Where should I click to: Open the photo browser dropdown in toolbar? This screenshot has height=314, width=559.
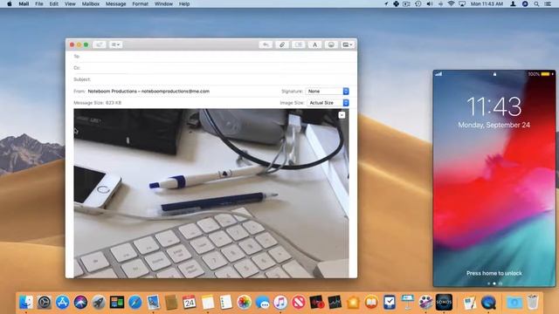click(348, 44)
